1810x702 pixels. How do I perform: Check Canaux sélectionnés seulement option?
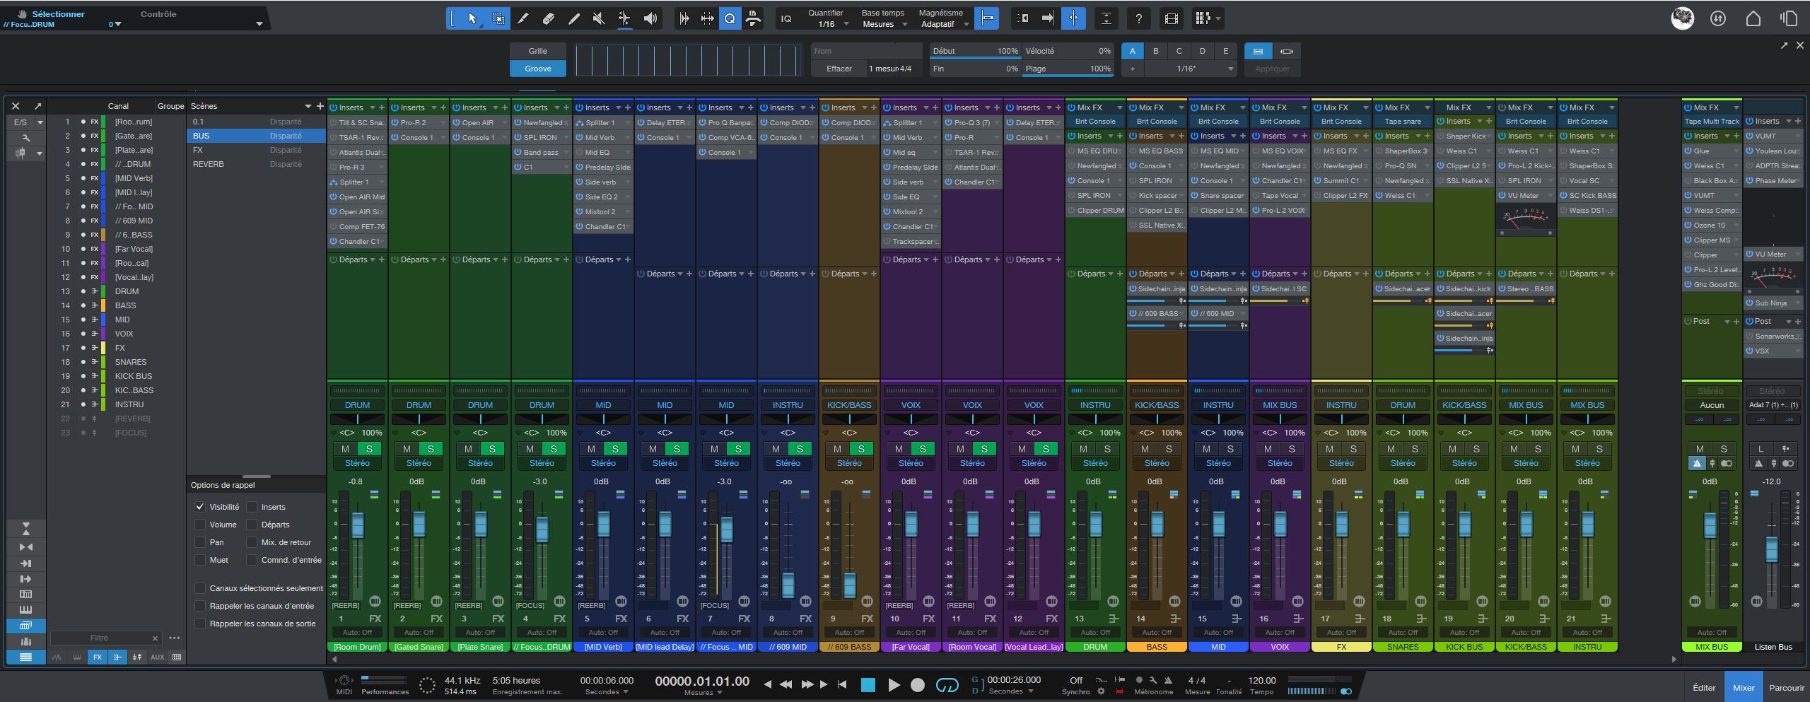[200, 588]
